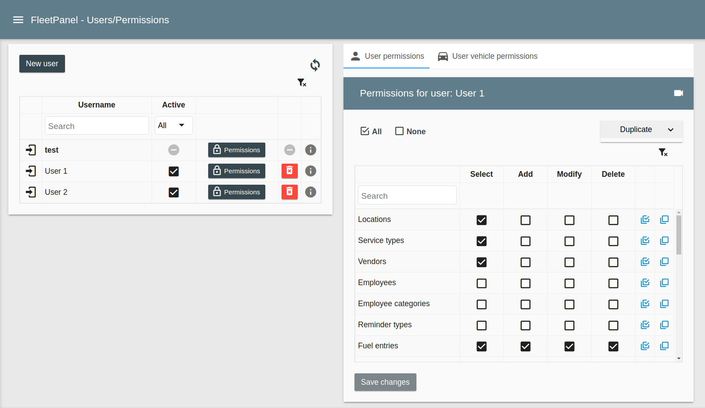This screenshot has height=408, width=705.
Task: Select all permissions for the Locations row
Action: (x=645, y=219)
